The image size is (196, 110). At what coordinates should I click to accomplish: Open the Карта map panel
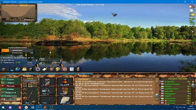coord(11,83)
